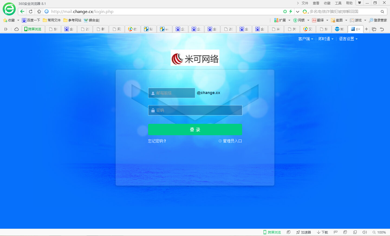Click the 加速器 accelerator in status bar
This screenshot has height=236, width=390.
coord(304,232)
